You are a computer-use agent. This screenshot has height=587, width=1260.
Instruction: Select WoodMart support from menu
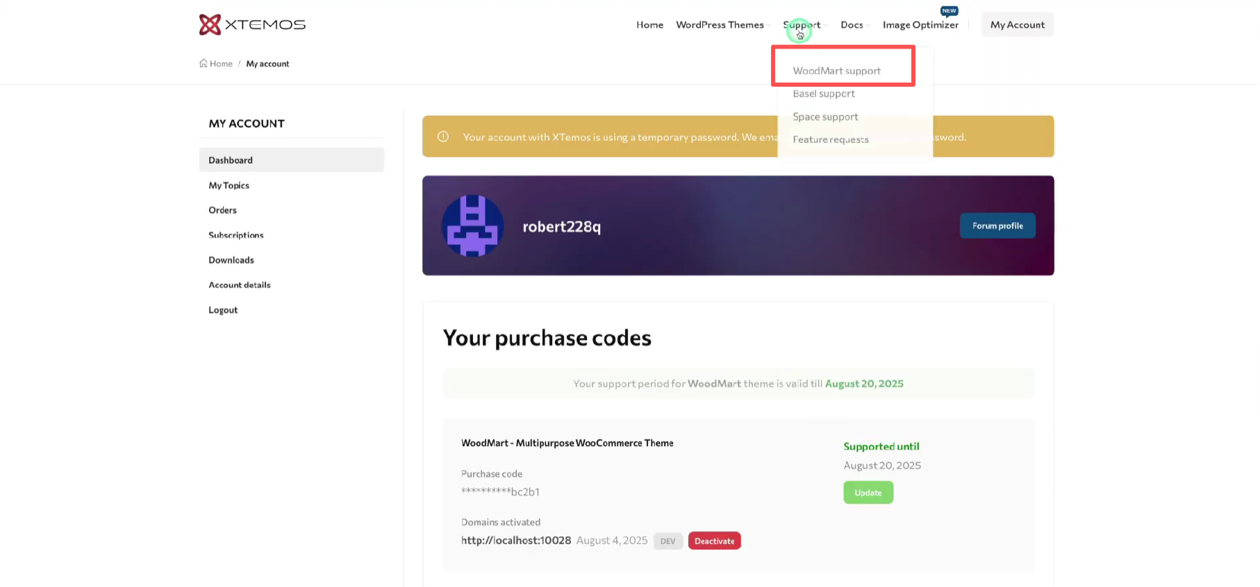tap(836, 71)
